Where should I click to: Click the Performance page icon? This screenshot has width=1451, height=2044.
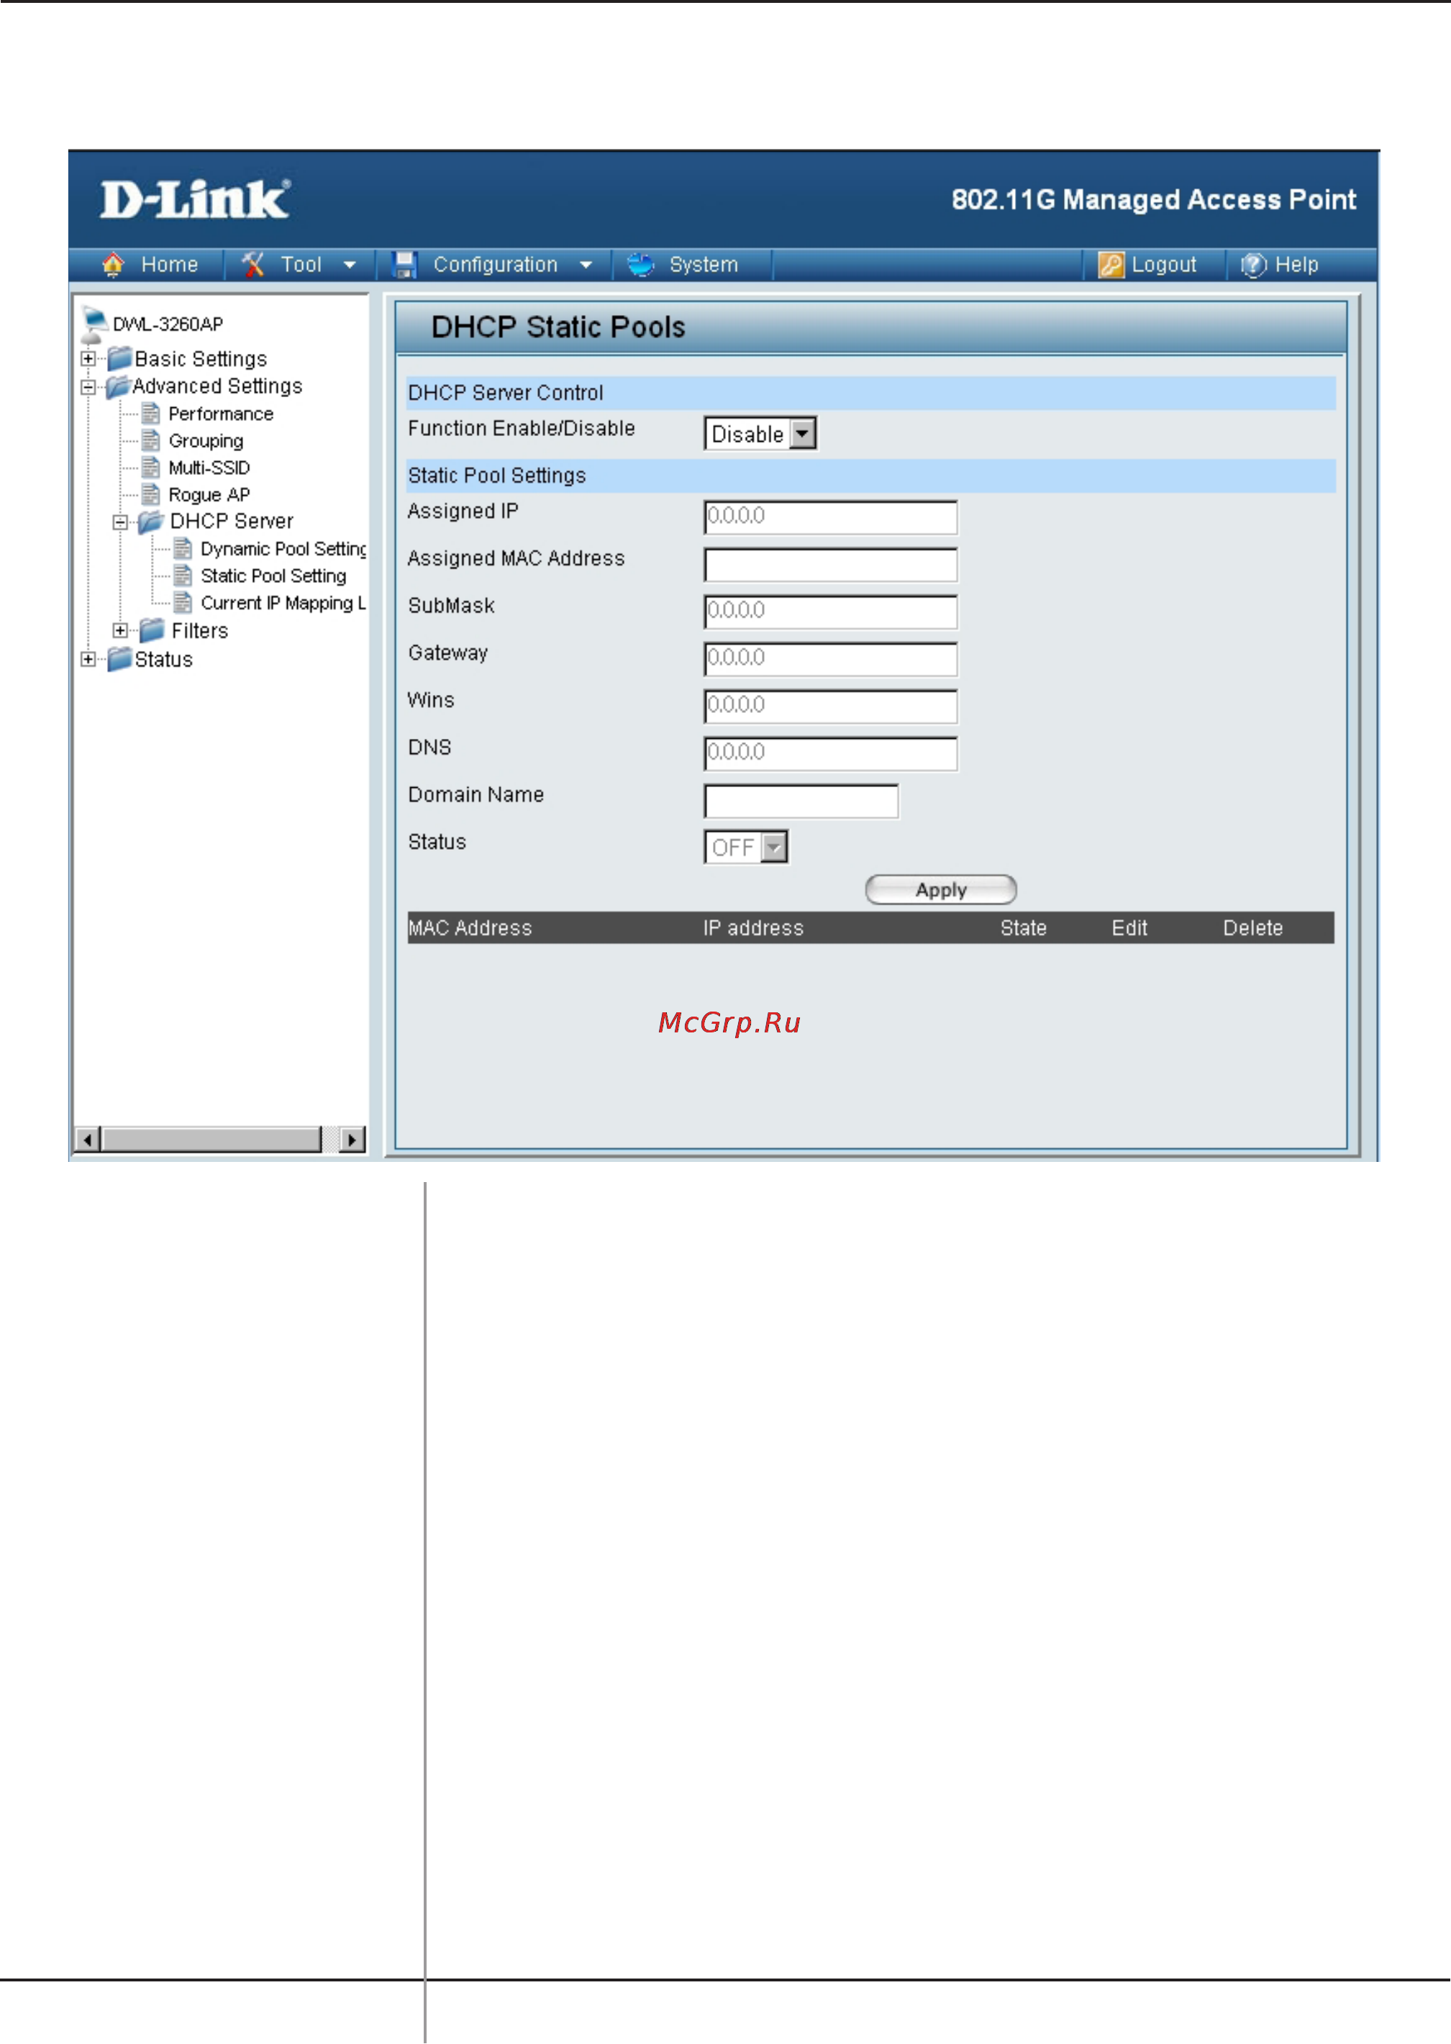pyautogui.click(x=151, y=414)
